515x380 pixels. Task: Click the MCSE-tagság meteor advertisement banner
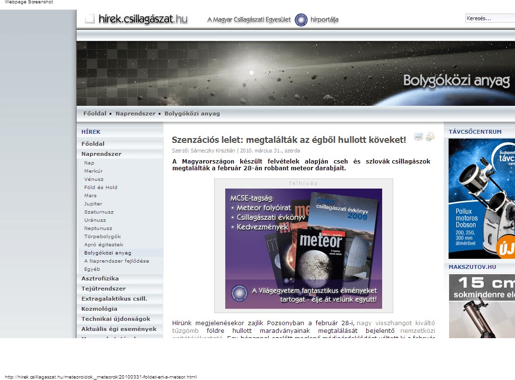[x=304, y=248]
